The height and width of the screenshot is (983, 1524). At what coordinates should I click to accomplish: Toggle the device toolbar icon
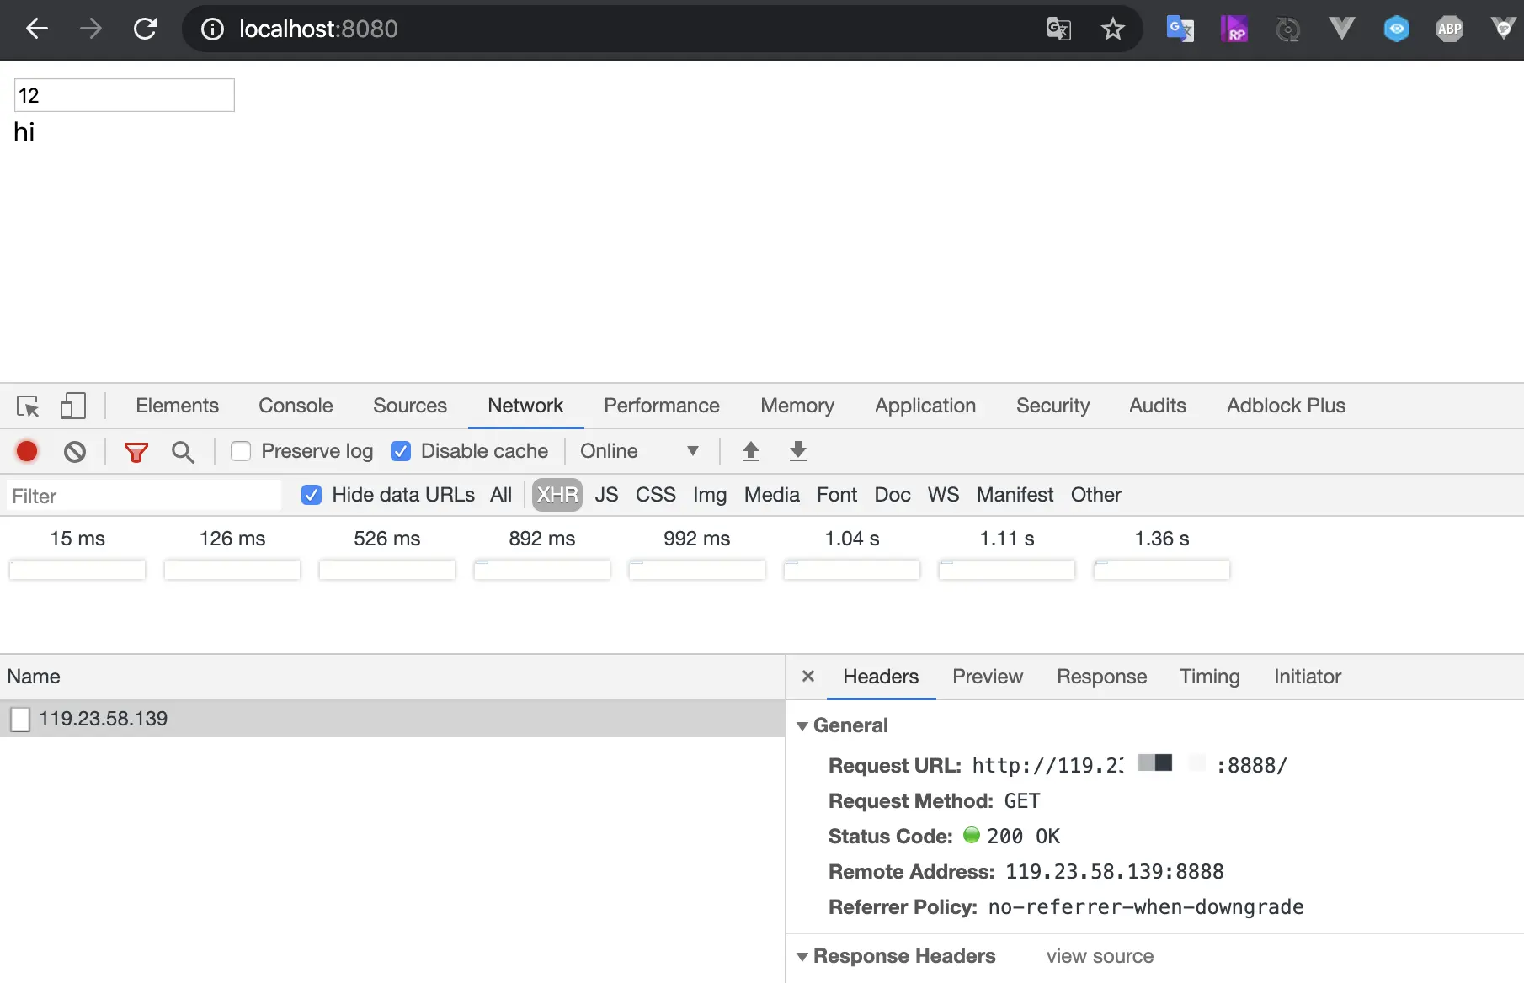[73, 406]
